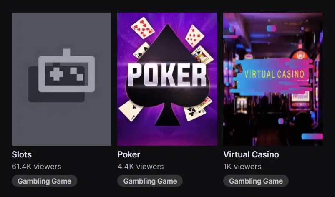Screen dimensions: 335x197
Task: Click the 1K viewers count
Action: click(242, 167)
